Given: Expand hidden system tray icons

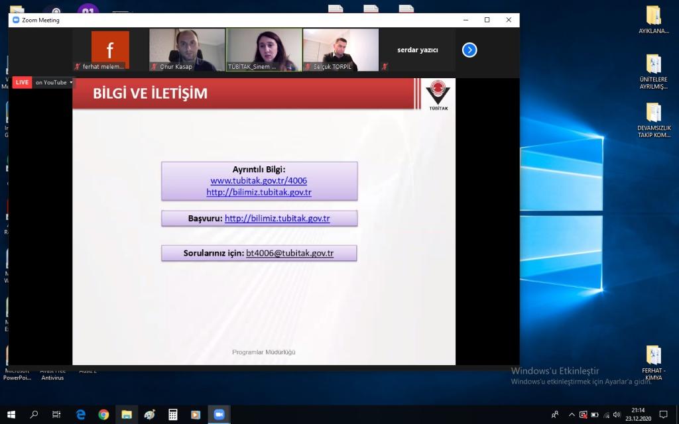Looking at the screenshot, I should click(x=572, y=415).
